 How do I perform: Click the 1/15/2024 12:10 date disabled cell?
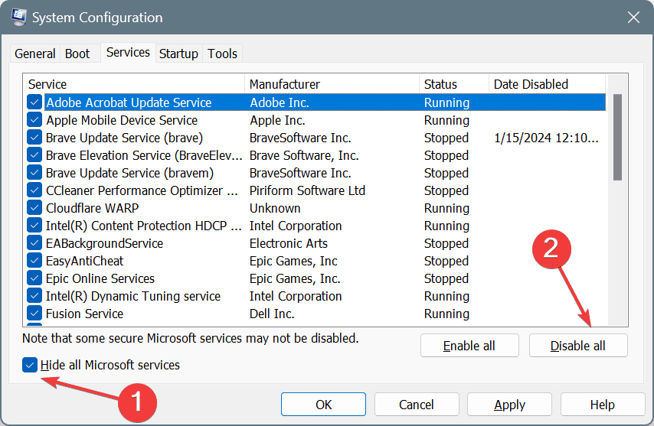(x=546, y=138)
